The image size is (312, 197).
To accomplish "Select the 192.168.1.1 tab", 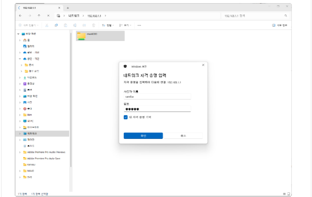I will (x=39, y=8).
